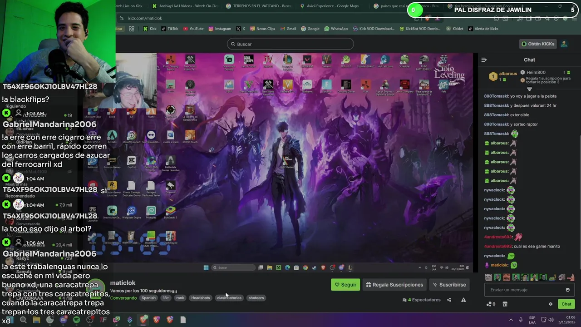Click the kick.com/maticlok address bar
581x327 pixels.
tap(145, 18)
